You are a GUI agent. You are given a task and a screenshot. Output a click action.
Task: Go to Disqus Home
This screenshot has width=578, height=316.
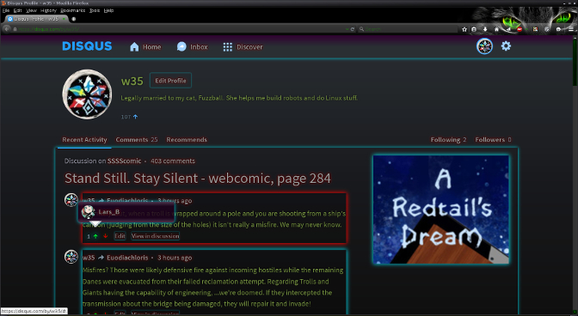click(145, 46)
